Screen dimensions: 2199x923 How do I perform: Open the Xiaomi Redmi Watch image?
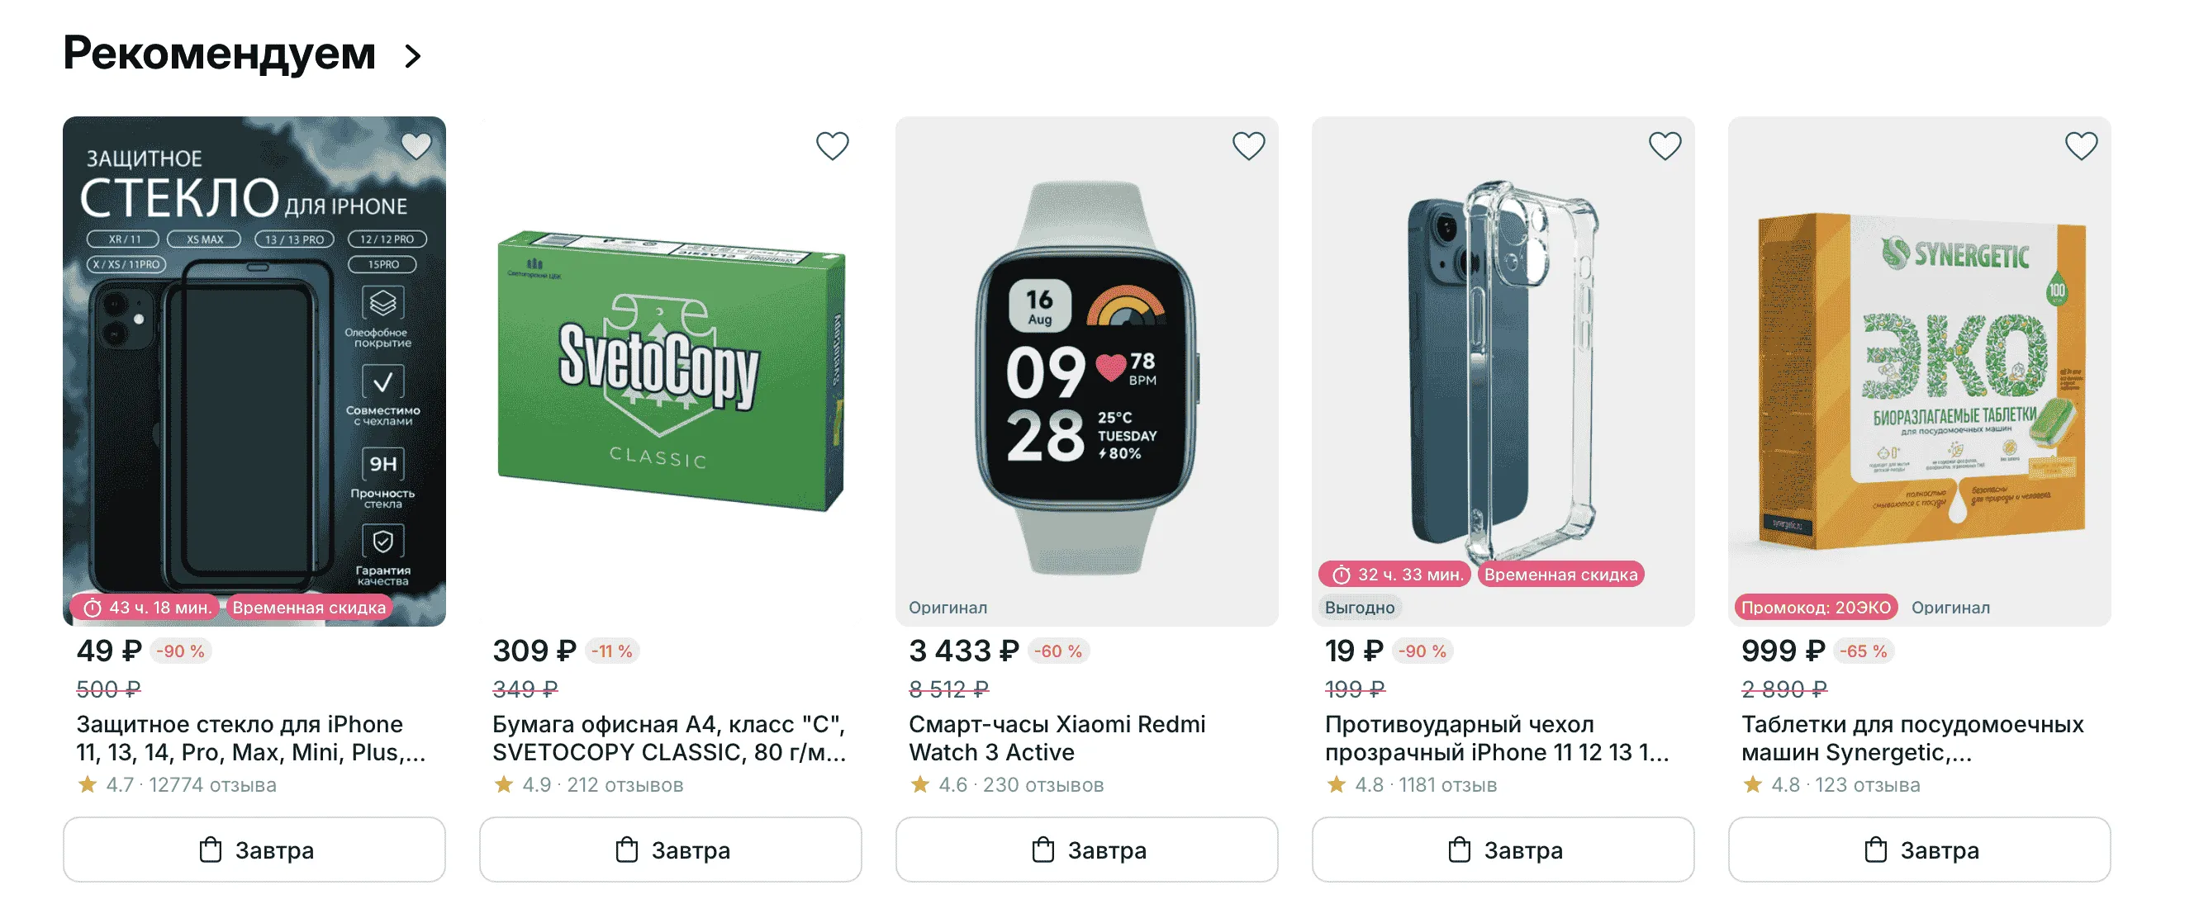click(1086, 371)
